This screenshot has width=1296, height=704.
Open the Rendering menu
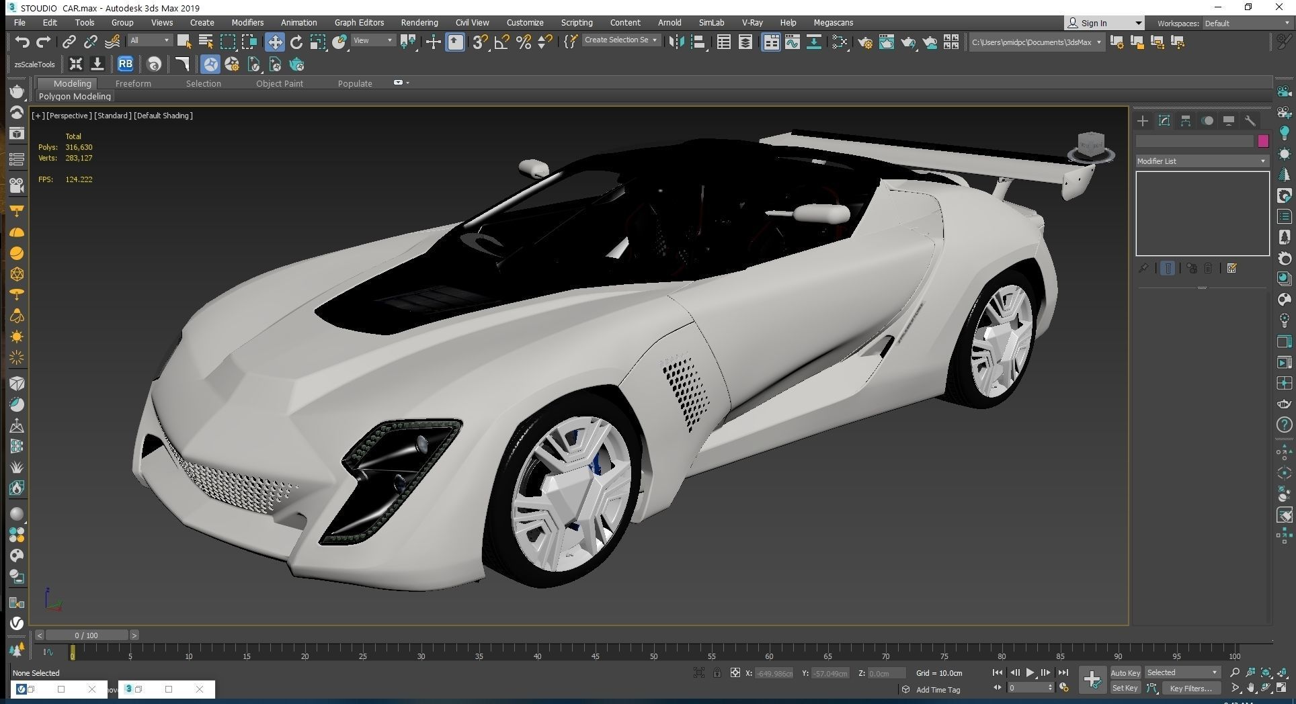click(419, 22)
